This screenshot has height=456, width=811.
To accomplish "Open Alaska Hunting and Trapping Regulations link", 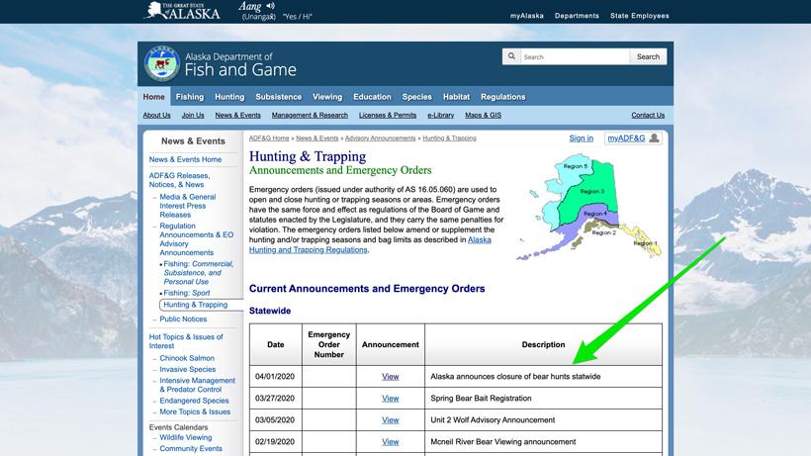I will coord(370,244).
